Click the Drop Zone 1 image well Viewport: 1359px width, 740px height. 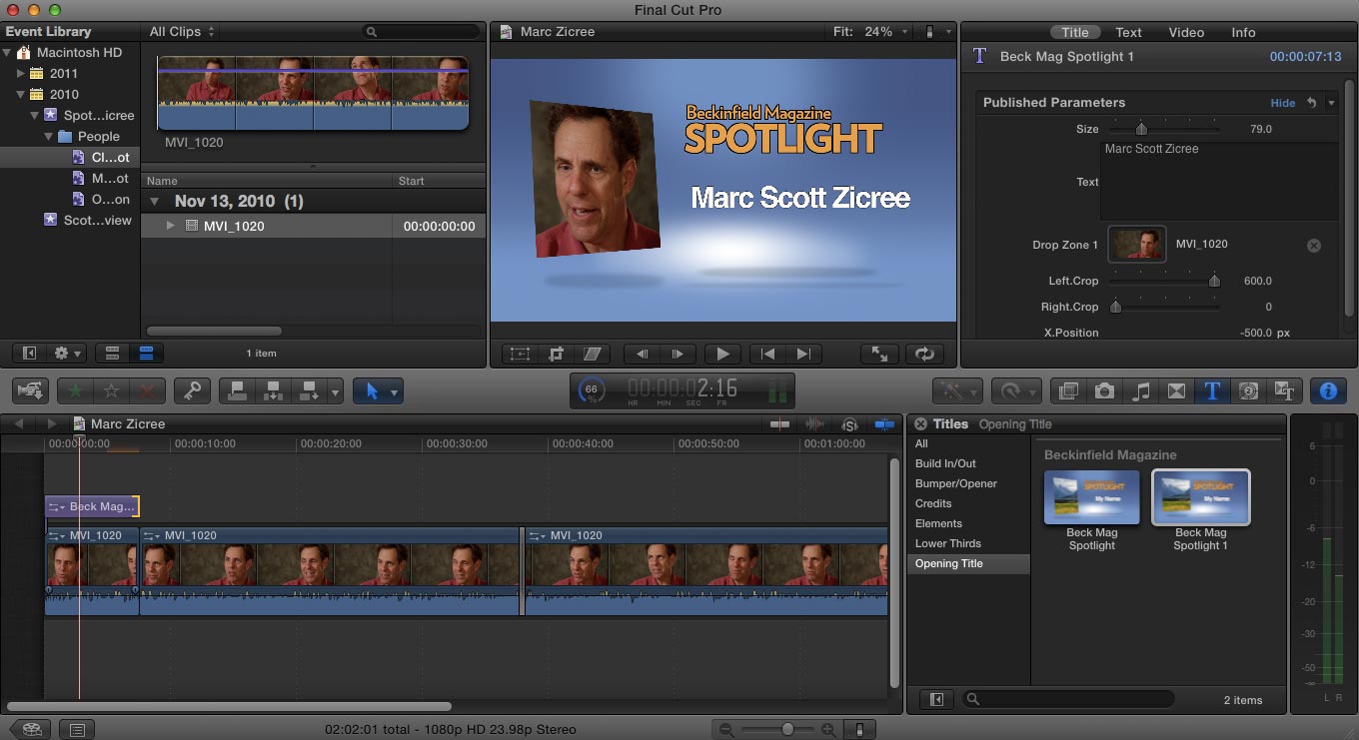click(x=1136, y=245)
